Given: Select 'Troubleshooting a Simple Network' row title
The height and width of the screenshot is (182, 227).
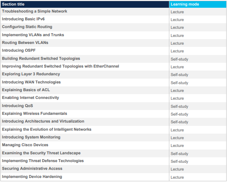Looking at the screenshot, I should (34, 11).
